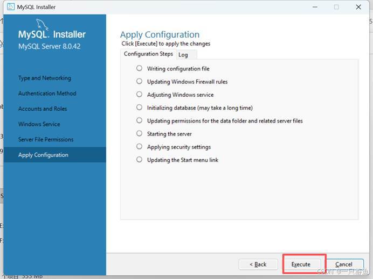Go to Accounts and Roles step
The image size is (373, 279).
pos(43,109)
